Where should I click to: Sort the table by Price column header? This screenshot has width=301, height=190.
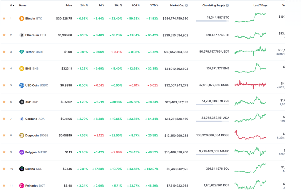coord(69,5)
